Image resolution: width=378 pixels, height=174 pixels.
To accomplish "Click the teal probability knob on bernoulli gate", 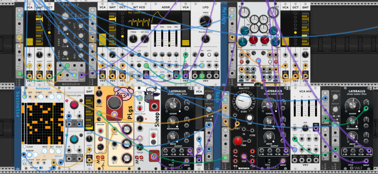I will [x=74, y=139].
